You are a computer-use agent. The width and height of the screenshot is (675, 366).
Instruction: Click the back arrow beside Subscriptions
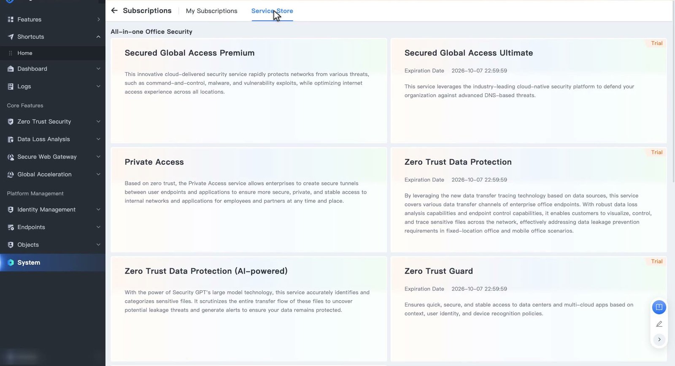point(114,11)
